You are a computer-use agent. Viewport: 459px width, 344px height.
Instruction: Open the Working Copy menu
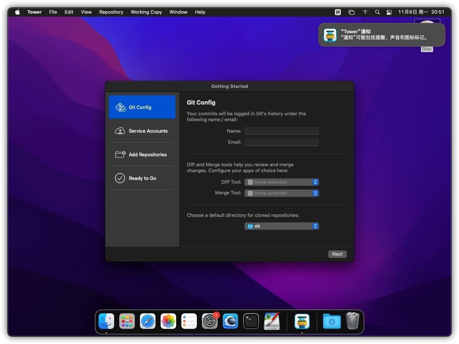coord(146,12)
